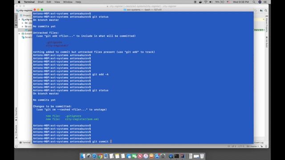Viewport: 285px width, 160px height.
Task: Open IntelliJ IDEA from the Dock
Action: (x=182, y=156)
